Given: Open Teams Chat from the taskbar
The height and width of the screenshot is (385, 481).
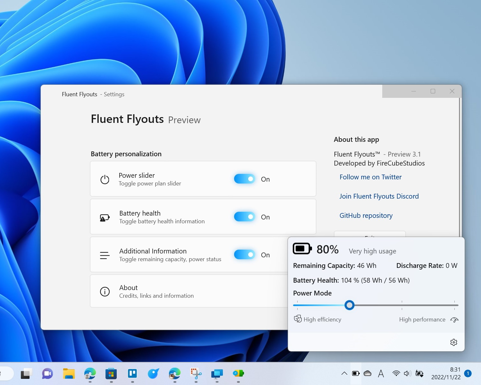Looking at the screenshot, I should (47, 373).
